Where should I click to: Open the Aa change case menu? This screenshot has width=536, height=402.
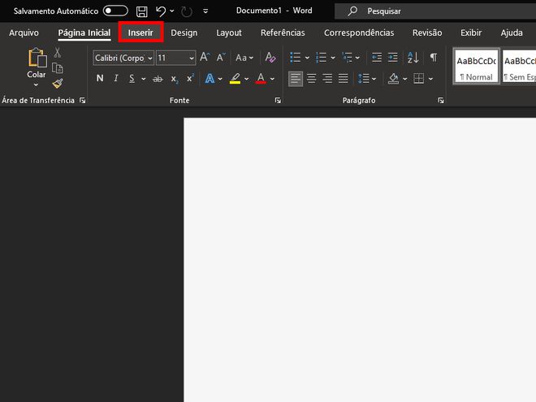tap(244, 58)
